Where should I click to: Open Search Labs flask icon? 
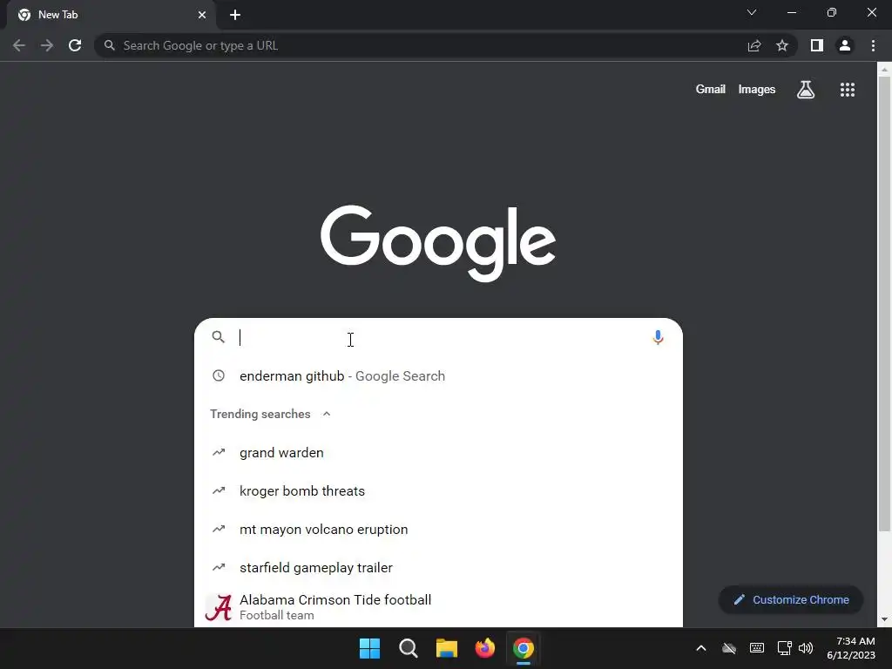click(x=806, y=90)
